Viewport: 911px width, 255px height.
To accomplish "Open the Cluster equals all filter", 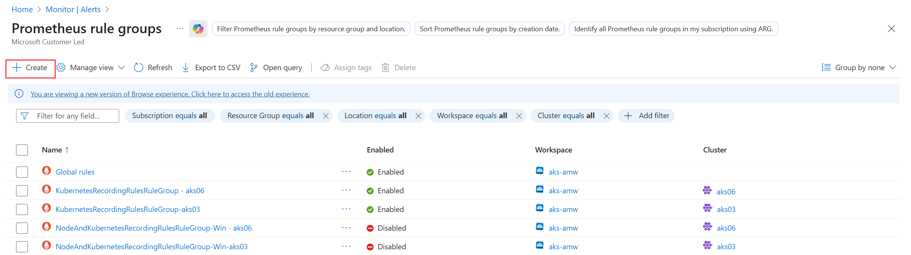I will pos(566,116).
